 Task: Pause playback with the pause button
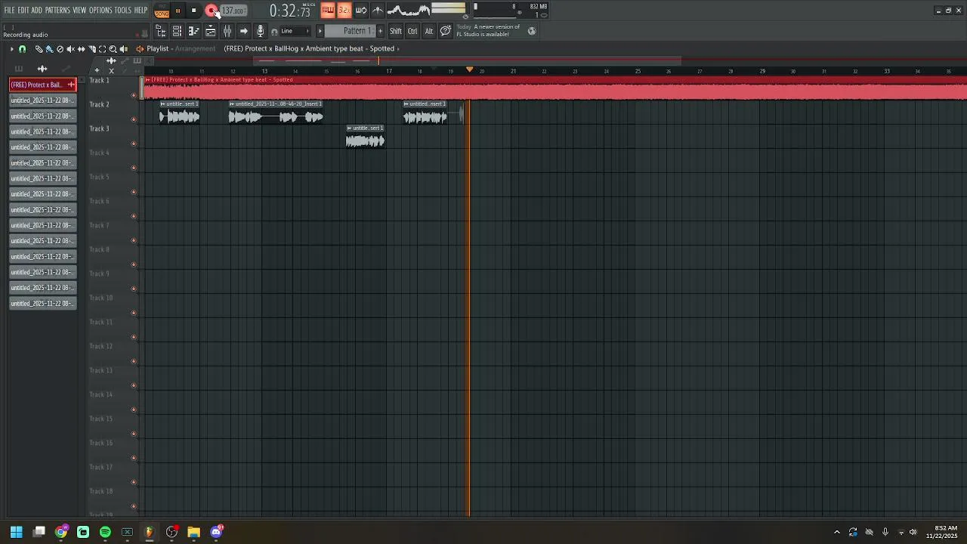tap(178, 11)
